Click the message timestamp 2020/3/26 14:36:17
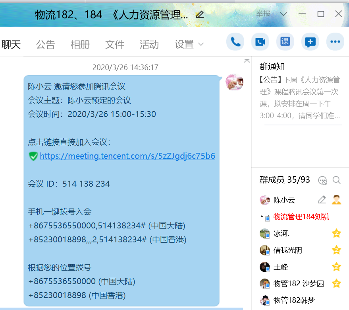The image size is (349, 310). (x=125, y=67)
